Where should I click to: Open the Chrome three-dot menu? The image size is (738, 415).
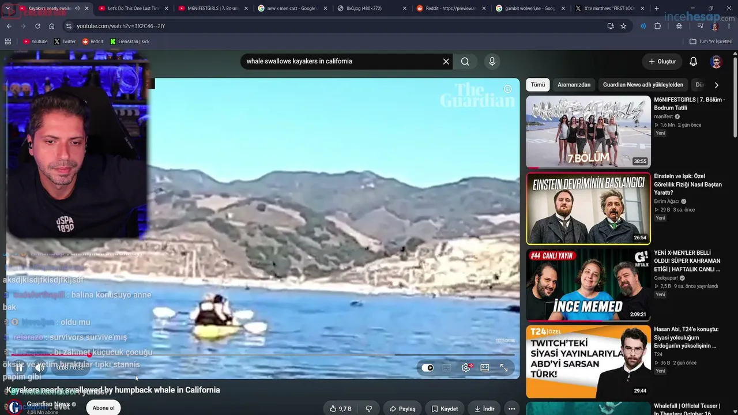(x=730, y=26)
